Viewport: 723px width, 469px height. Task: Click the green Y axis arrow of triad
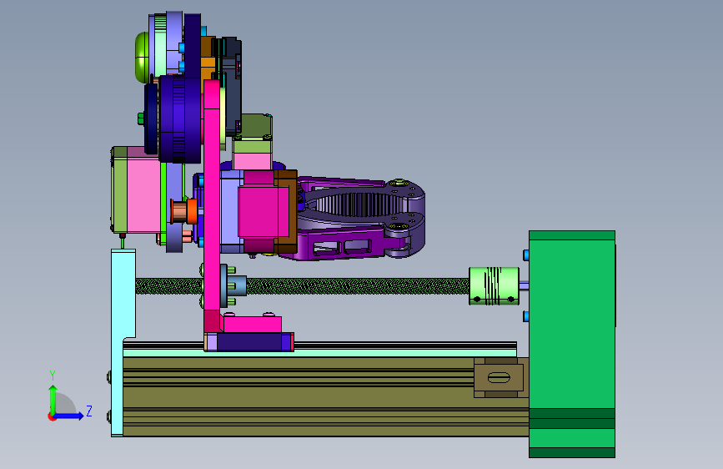[53, 399]
